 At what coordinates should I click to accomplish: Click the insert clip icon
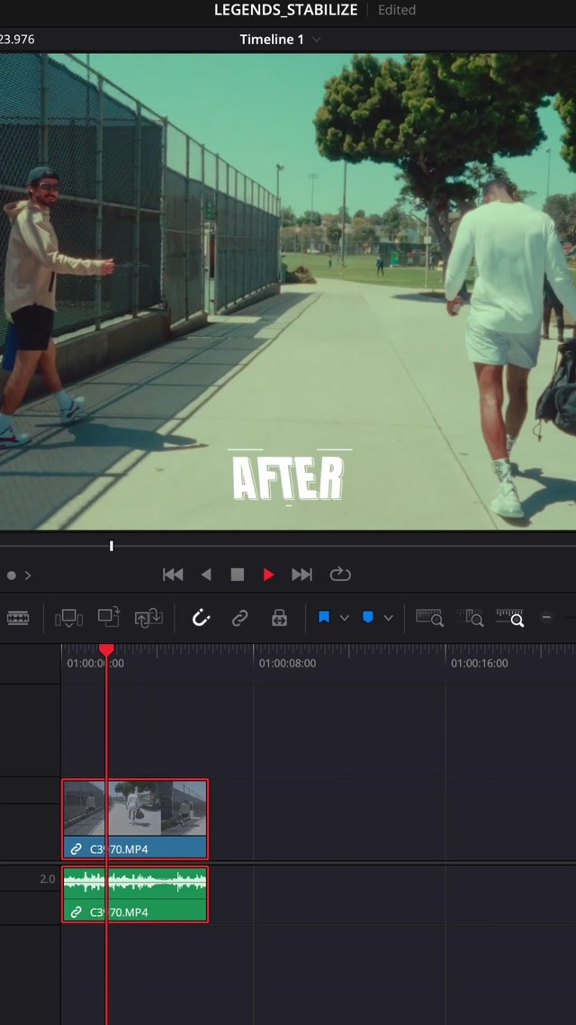68,618
